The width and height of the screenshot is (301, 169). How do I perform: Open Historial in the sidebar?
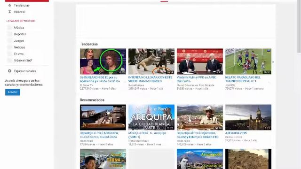tap(20, 12)
